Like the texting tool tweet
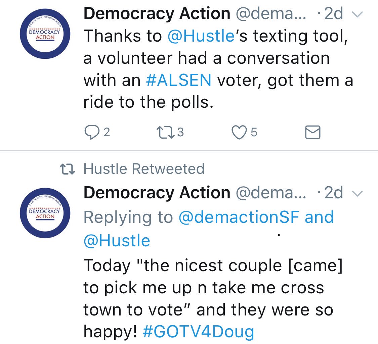This screenshot has height=344, width=378. pos(239,133)
